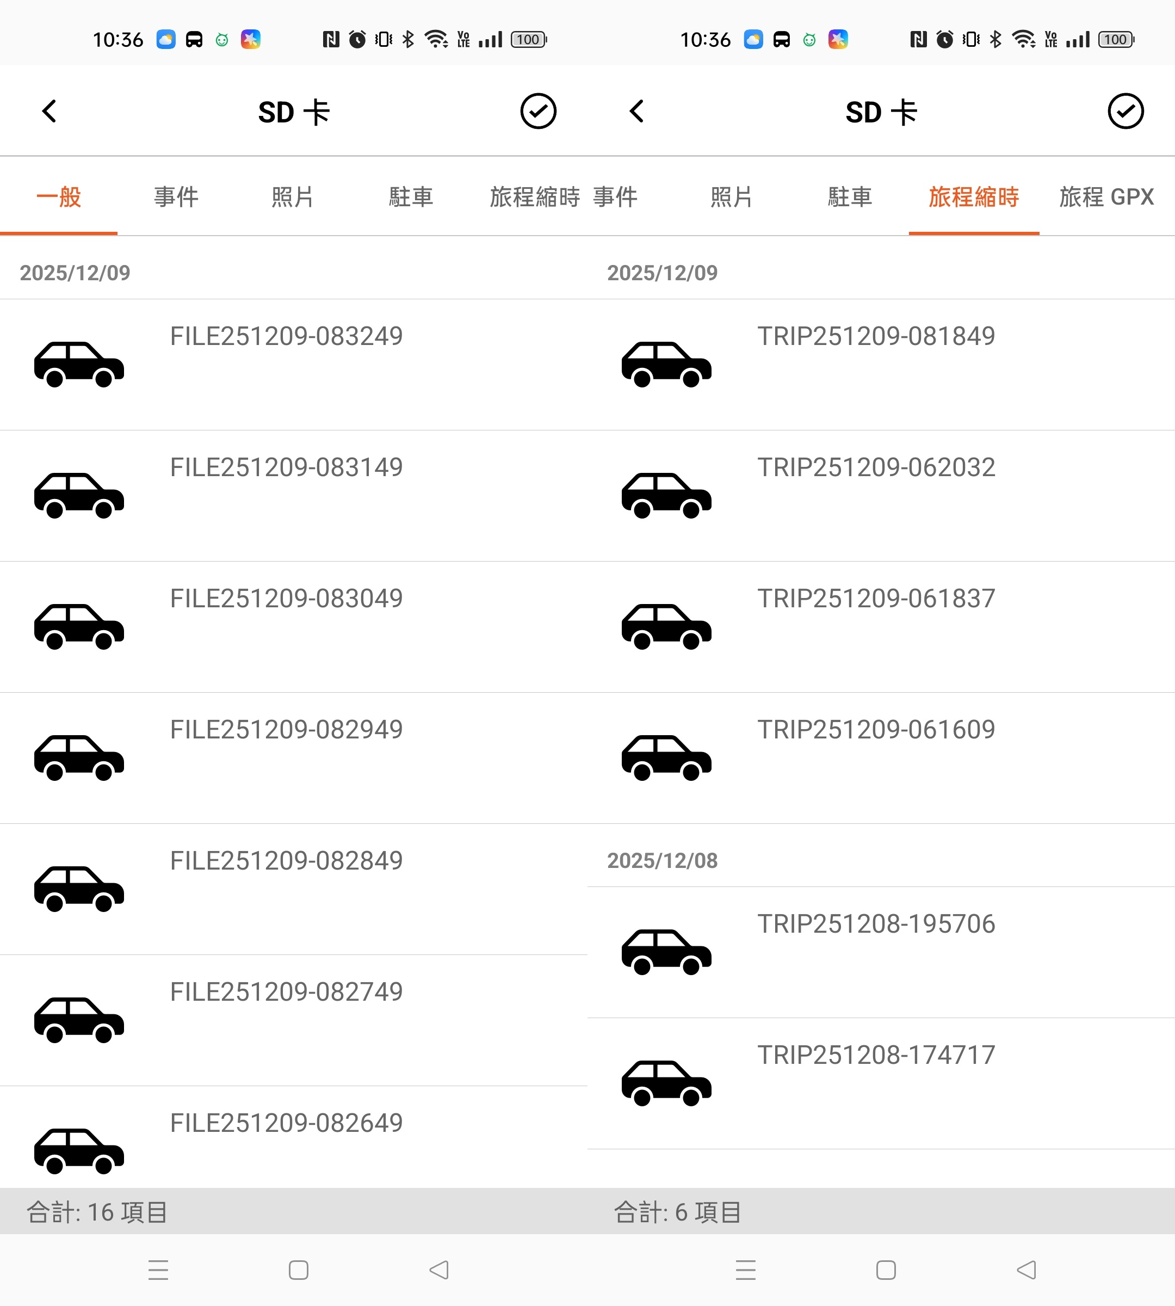Open file FILE251209-083149
The width and height of the screenshot is (1175, 1306).
pyautogui.click(x=286, y=467)
